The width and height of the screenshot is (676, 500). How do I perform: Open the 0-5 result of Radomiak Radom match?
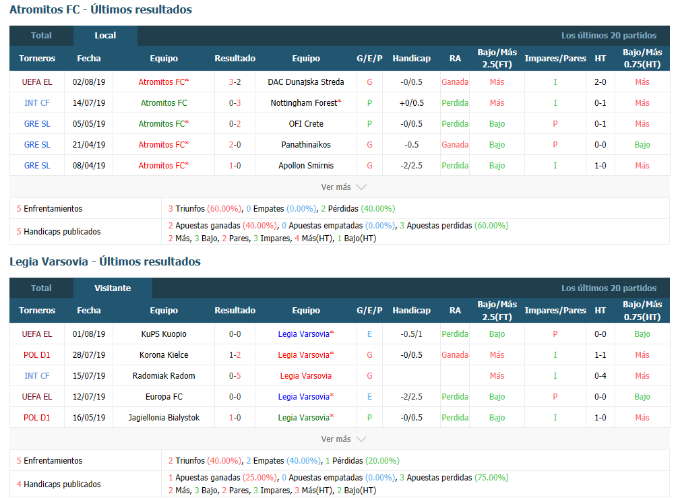[x=235, y=376]
